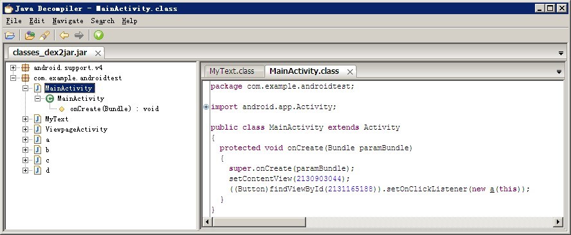The image size is (571, 235).
Task: Click the class file icon for d
Action: (37, 170)
